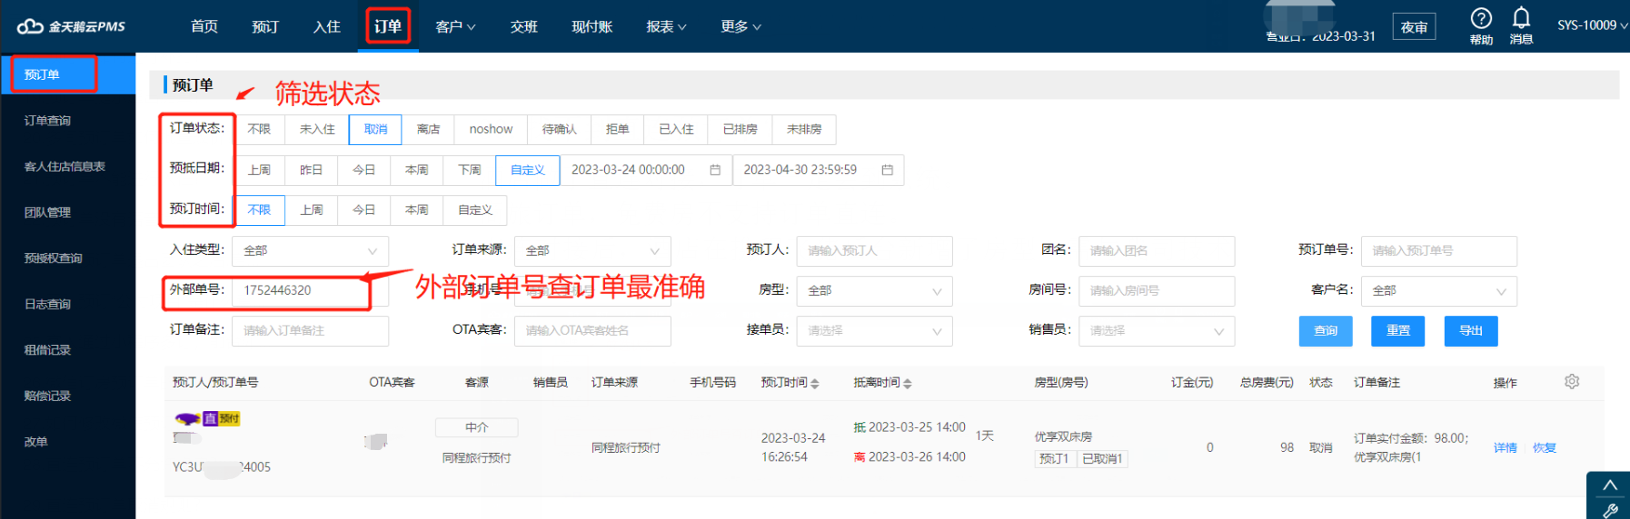The image size is (1630, 519).
Task: Open calendar icon of start date
Action: point(715,170)
